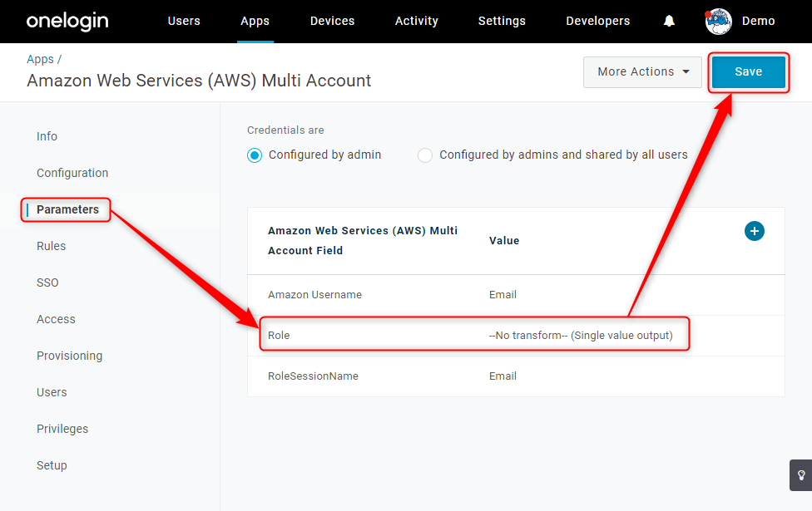Open the Apps top menu
812x511 pixels.
255,22
